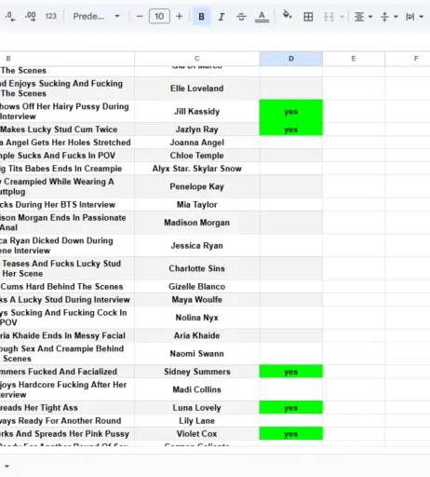The height and width of the screenshot is (477, 430).
Task: Select the Elle Loveland cell
Action: coord(197,89)
